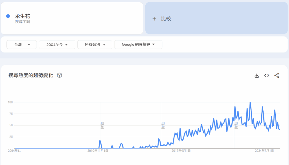Open the 2004至今 time range dropdown
The image size is (289, 165).
pos(57,44)
